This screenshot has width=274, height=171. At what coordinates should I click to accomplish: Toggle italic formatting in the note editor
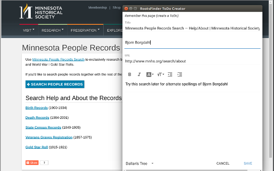click(139, 74)
